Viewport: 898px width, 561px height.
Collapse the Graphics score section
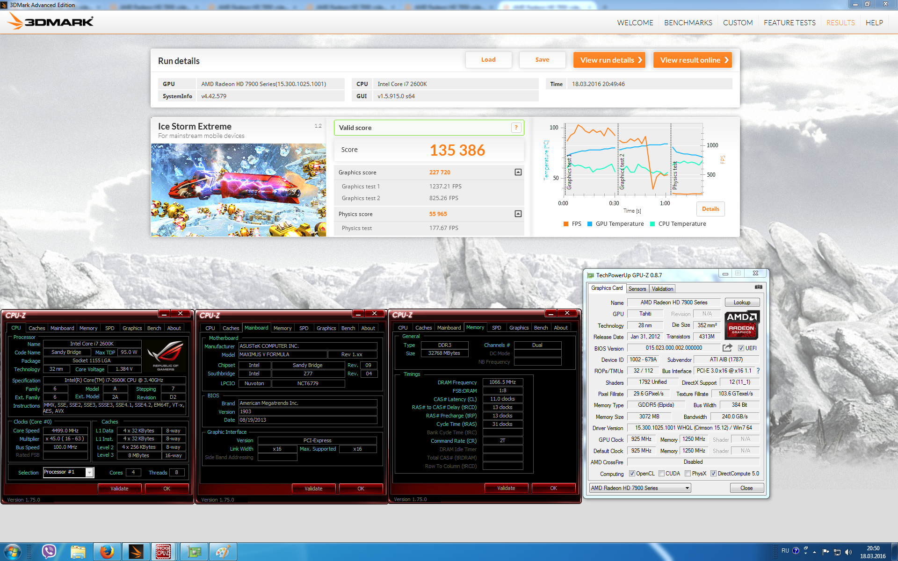point(518,172)
